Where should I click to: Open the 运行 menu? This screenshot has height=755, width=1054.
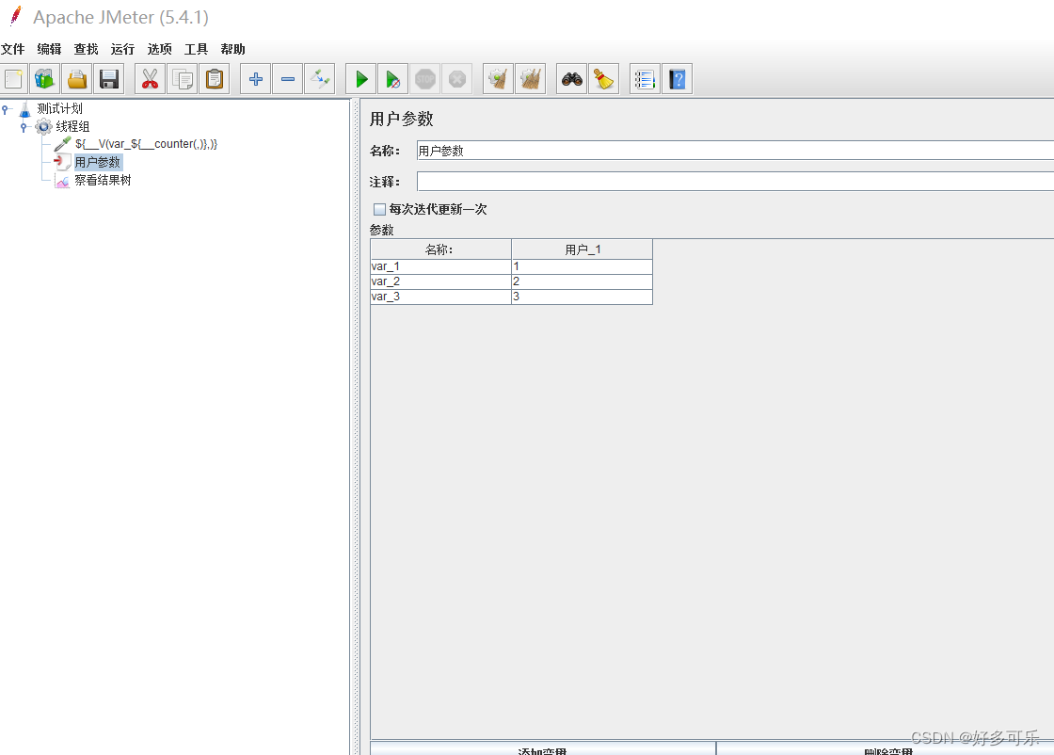pos(122,49)
